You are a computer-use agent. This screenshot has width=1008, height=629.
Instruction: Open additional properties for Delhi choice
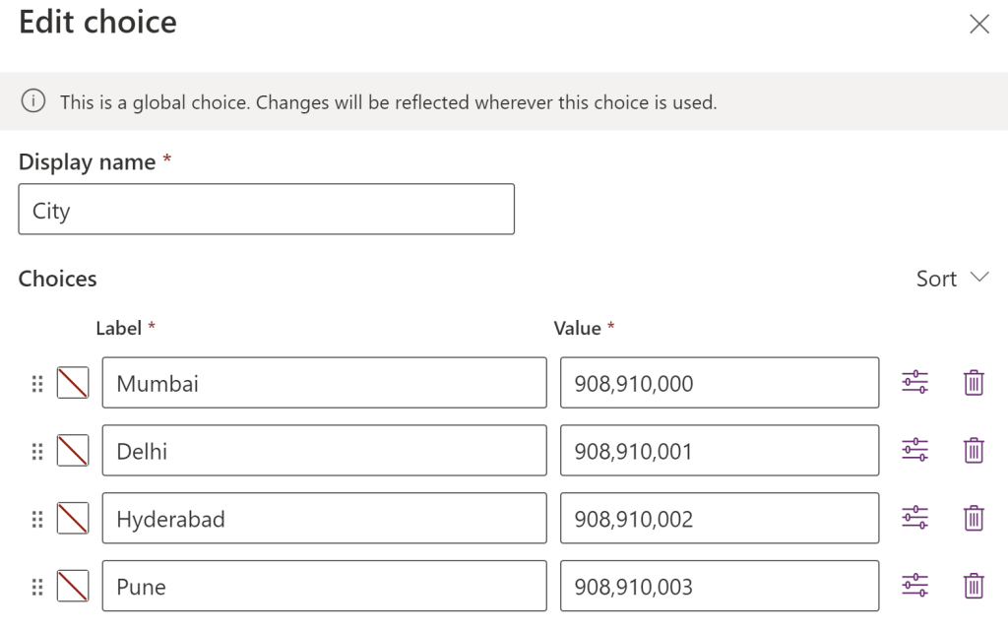(x=914, y=451)
